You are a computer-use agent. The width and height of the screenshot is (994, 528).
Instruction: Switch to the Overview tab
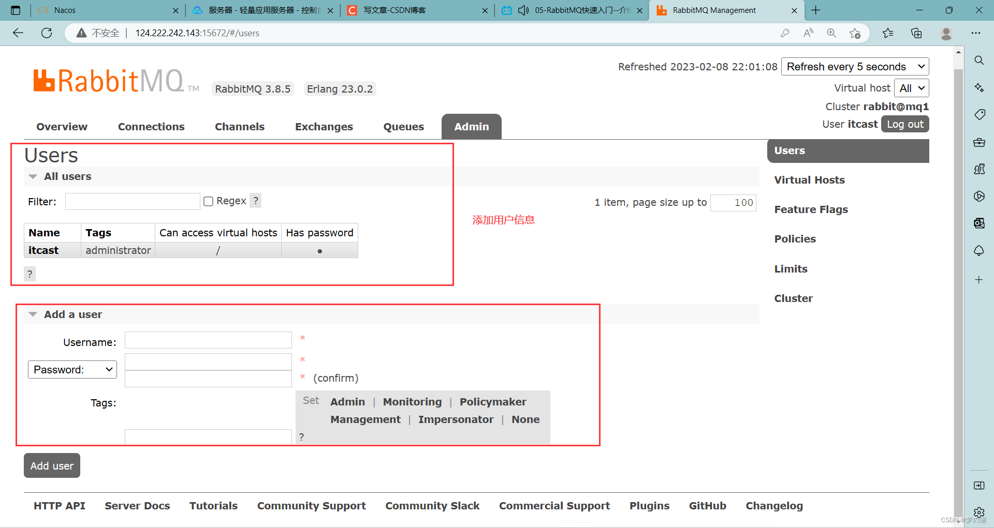coord(62,127)
